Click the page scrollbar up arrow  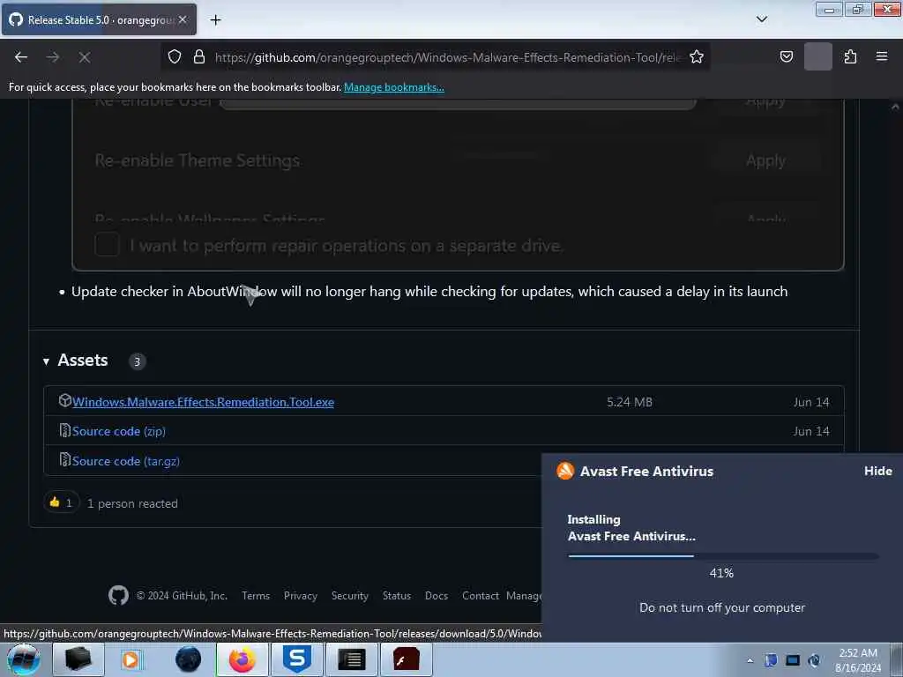point(895,107)
